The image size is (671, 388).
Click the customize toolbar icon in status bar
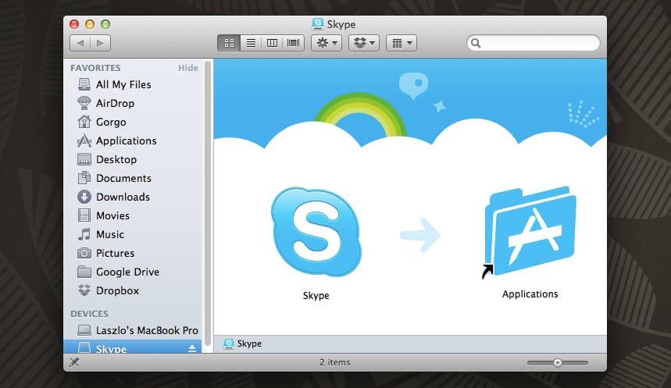pos(74,362)
